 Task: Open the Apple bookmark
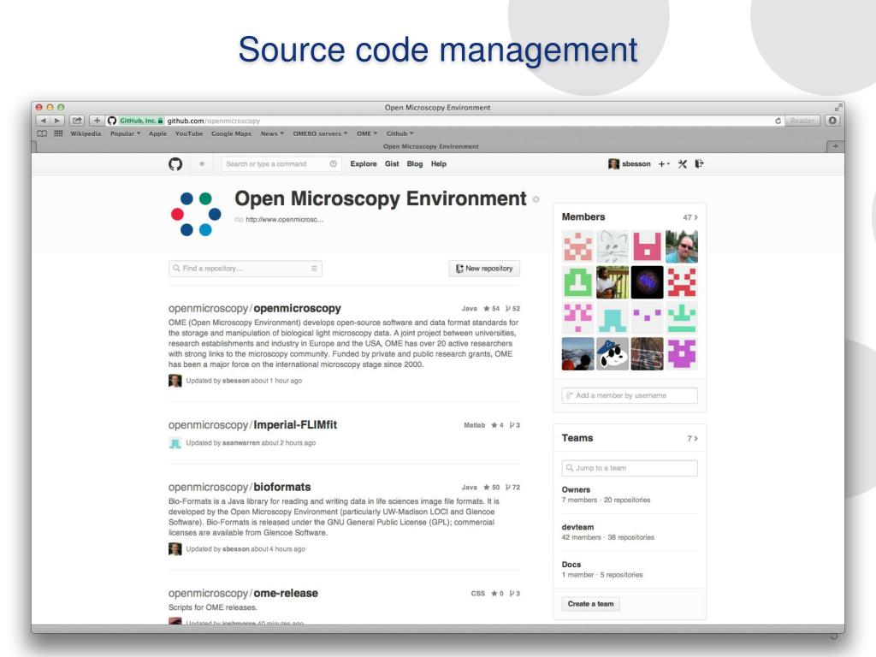click(x=157, y=133)
